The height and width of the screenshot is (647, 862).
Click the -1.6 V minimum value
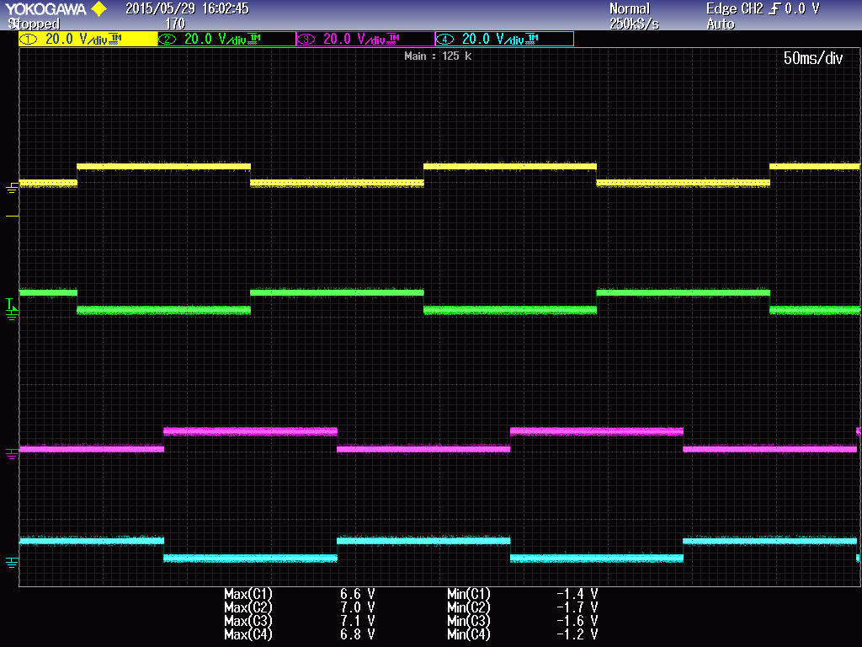click(577, 621)
